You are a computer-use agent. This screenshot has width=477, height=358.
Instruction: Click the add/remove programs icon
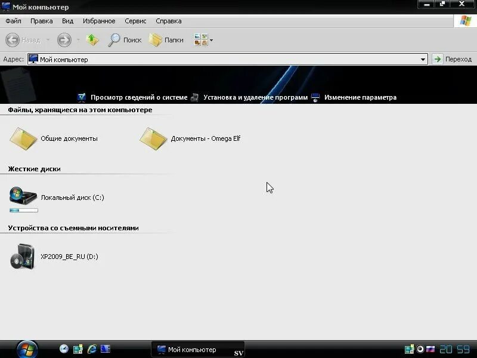point(195,97)
